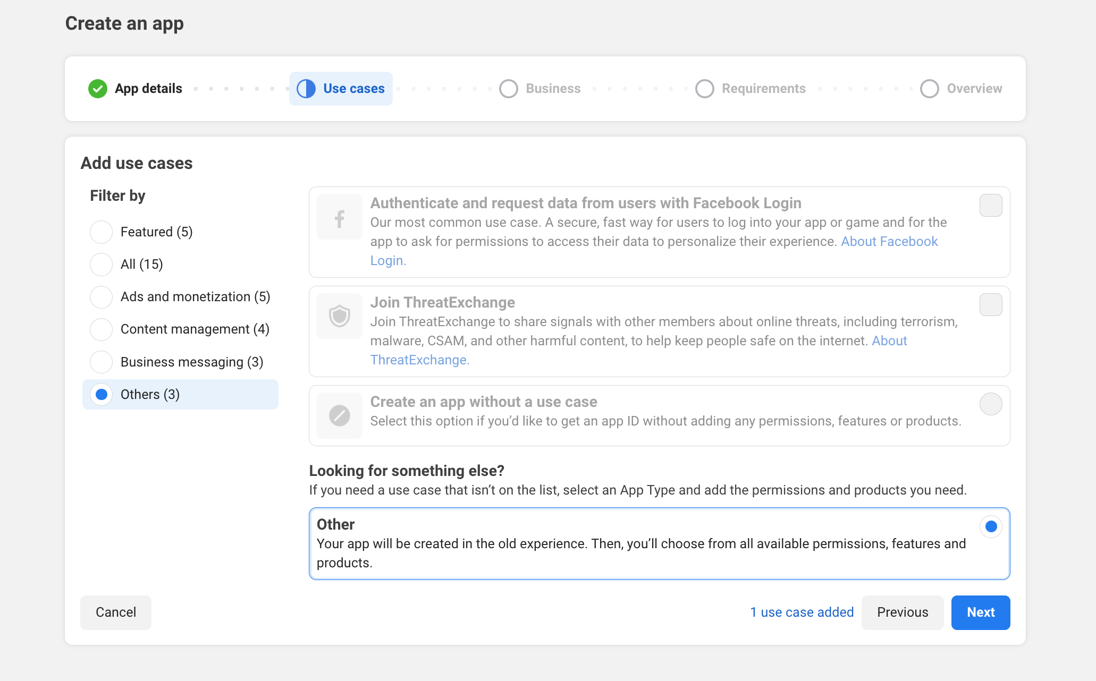
Task: Click the Looking for something else? heading
Action: tap(407, 471)
